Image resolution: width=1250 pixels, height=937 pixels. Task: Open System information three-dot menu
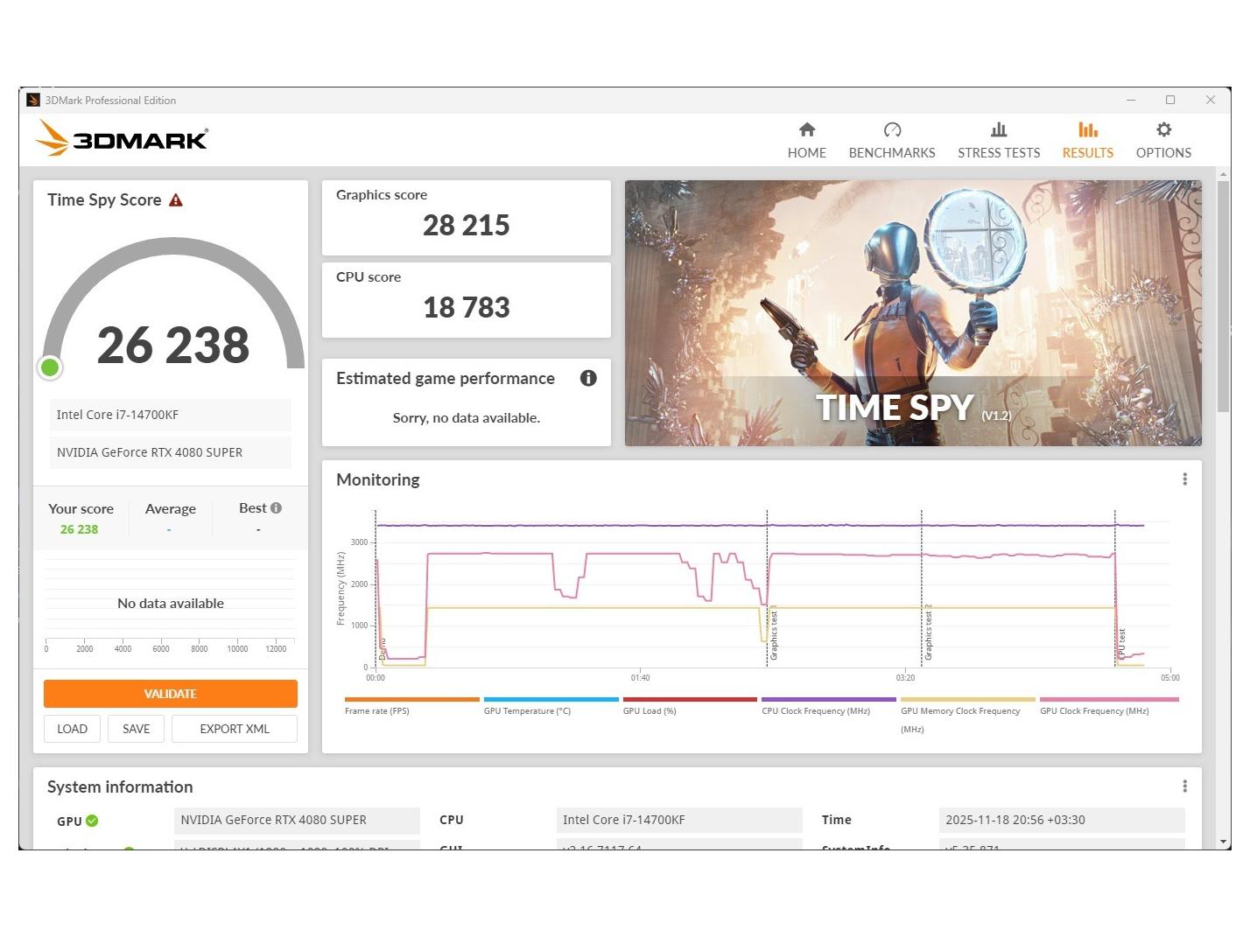pyautogui.click(x=1184, y=787)
